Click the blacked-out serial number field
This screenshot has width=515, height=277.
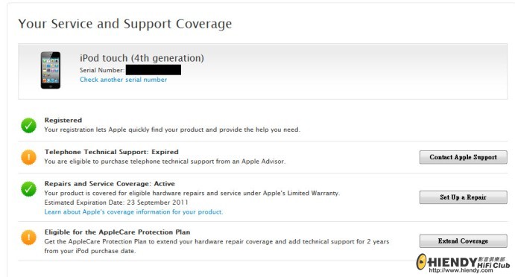(x=154, y=70)
